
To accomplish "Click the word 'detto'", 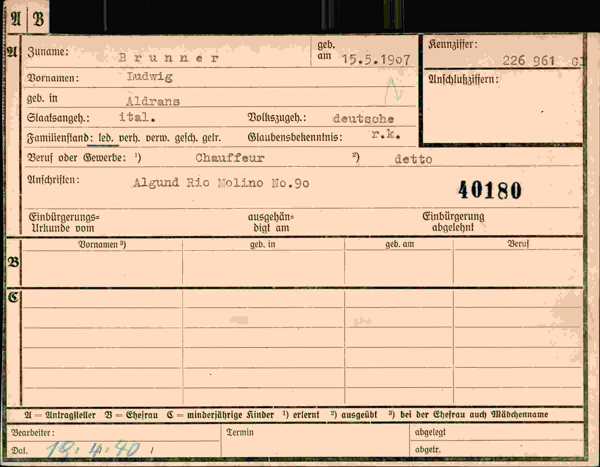I will pos(413,159).
